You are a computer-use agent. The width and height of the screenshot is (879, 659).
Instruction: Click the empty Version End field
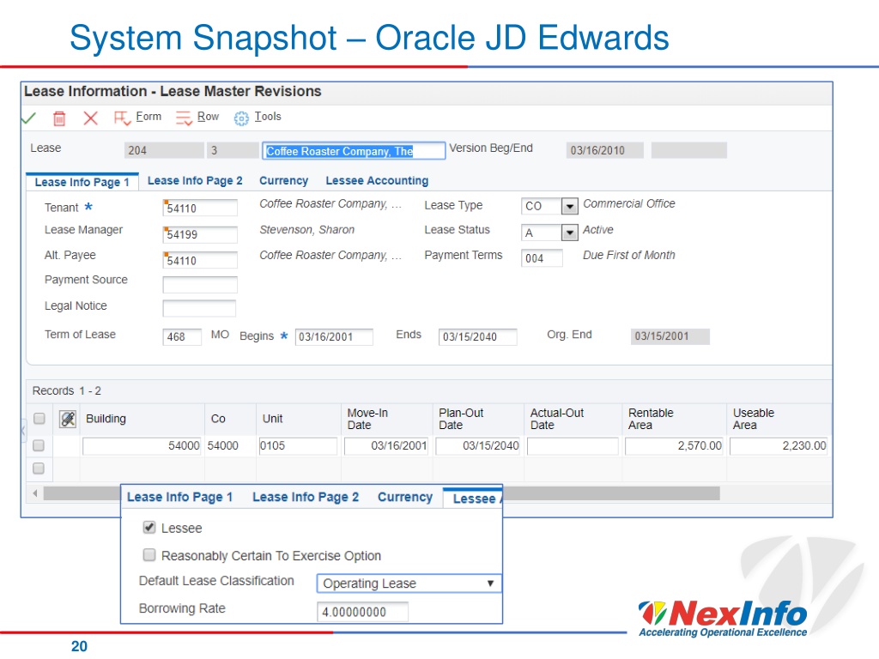[689, 150]
